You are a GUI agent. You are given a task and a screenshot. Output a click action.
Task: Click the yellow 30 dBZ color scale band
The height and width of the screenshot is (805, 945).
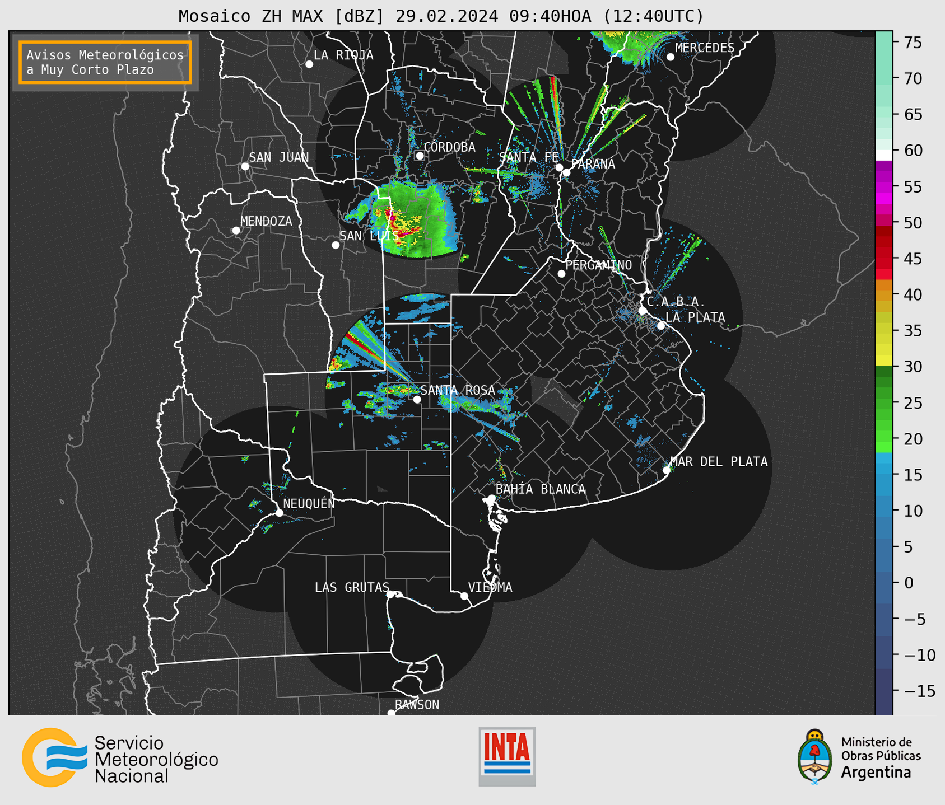[x=884, y=361]
